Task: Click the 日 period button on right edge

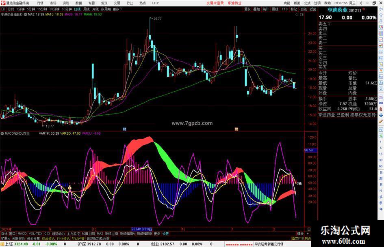Action: click(381, 173)
